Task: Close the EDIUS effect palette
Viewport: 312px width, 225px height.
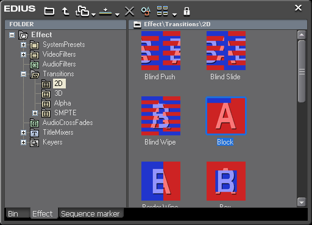Action: pos(298,8)
